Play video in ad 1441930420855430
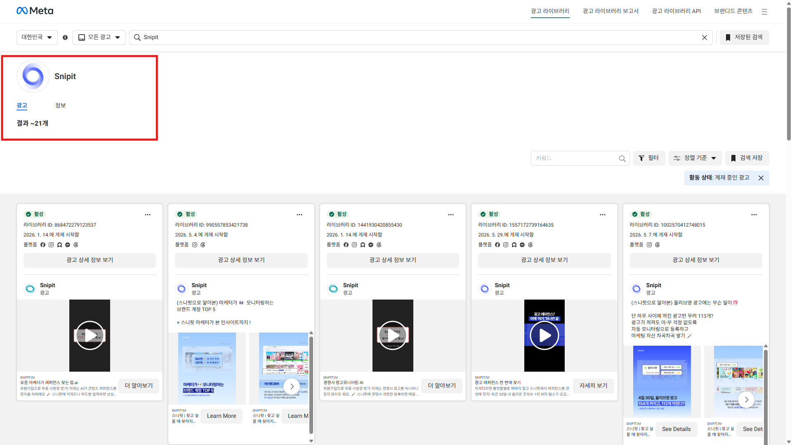This screenshot has width=792, height=445. point(393,335)
